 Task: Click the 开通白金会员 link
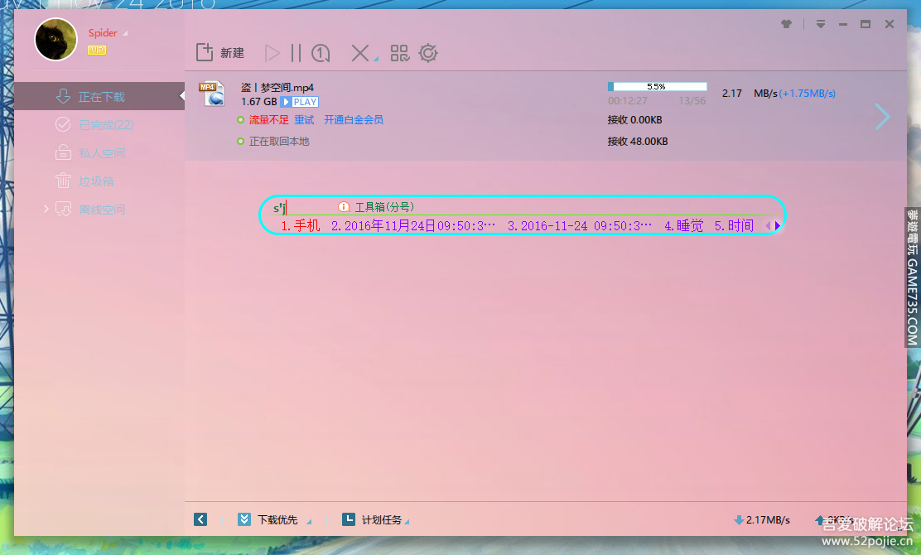tap(354, 120)
